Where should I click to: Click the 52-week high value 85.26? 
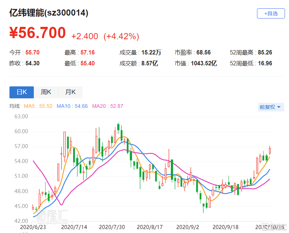click(x=265, y=53)
